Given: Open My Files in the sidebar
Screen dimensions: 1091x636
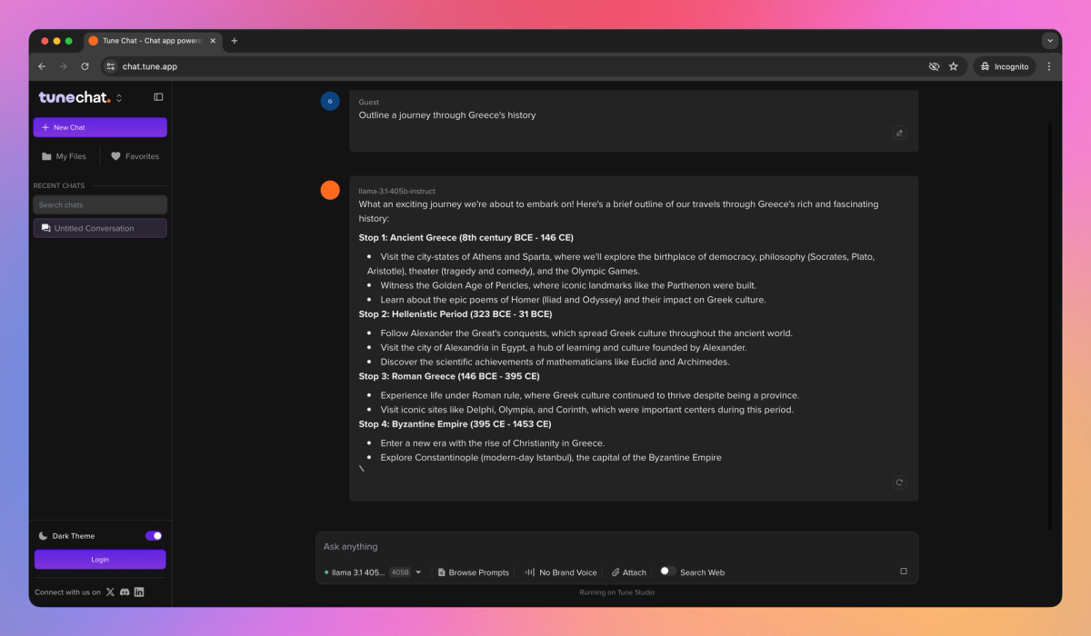Looking at the screenshot, I should click(64, 155).
